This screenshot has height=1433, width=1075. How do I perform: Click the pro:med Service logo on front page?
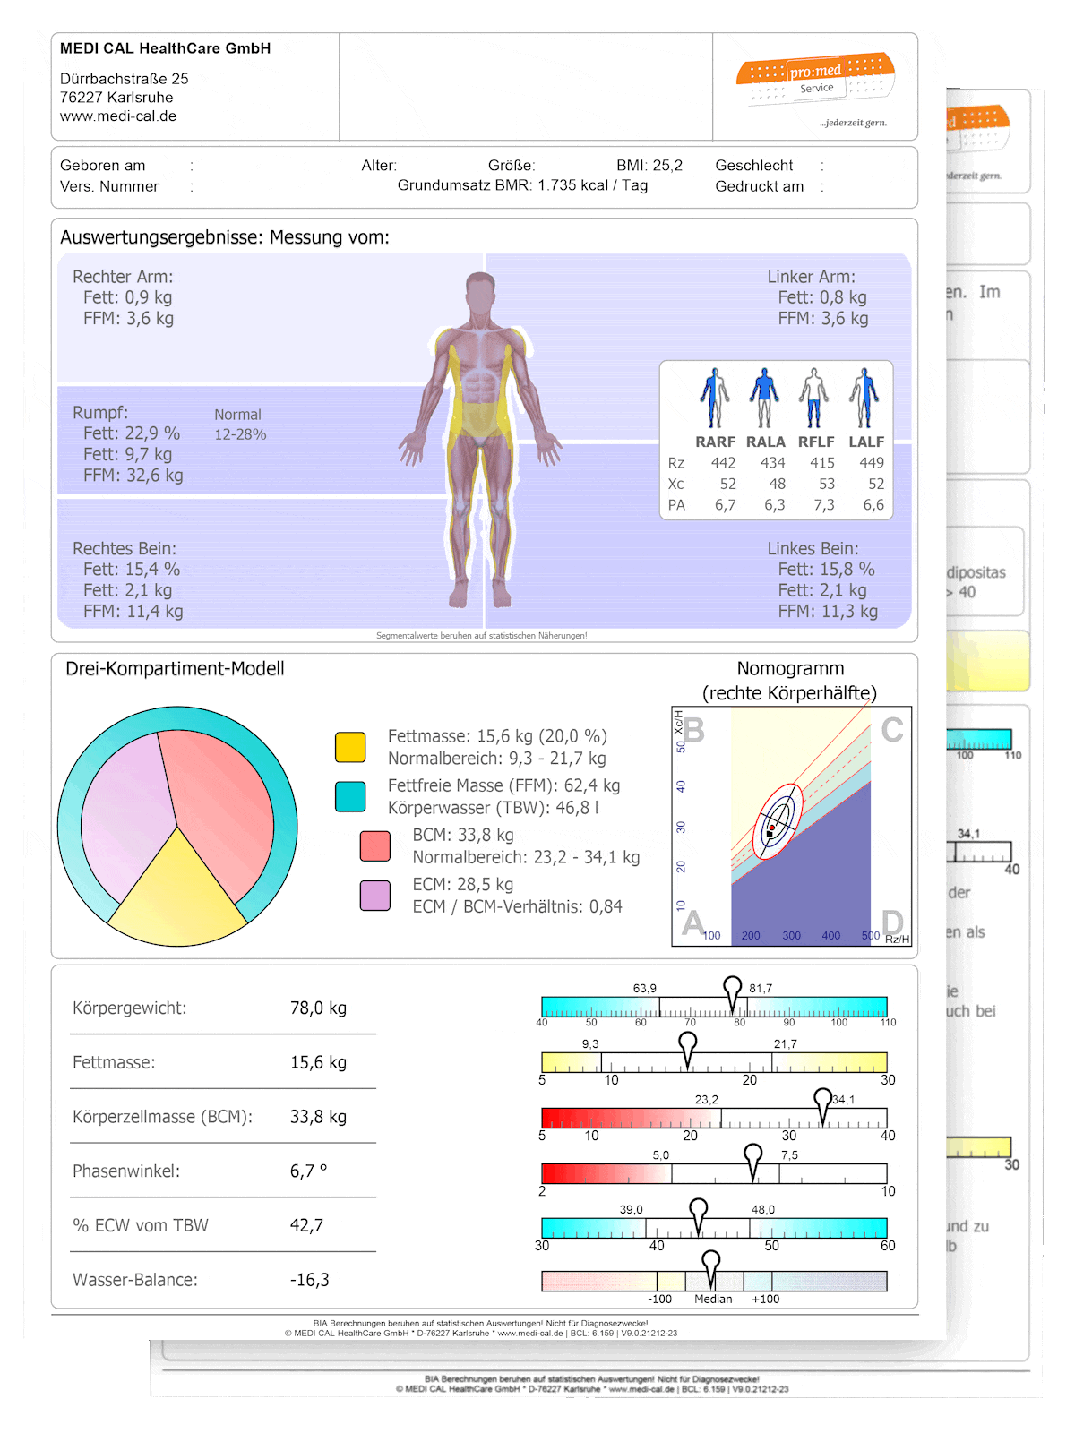[x=815, y=80]
